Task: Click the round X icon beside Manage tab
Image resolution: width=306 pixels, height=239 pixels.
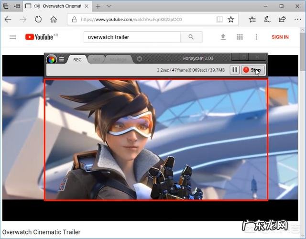Action: coord(139,59)
